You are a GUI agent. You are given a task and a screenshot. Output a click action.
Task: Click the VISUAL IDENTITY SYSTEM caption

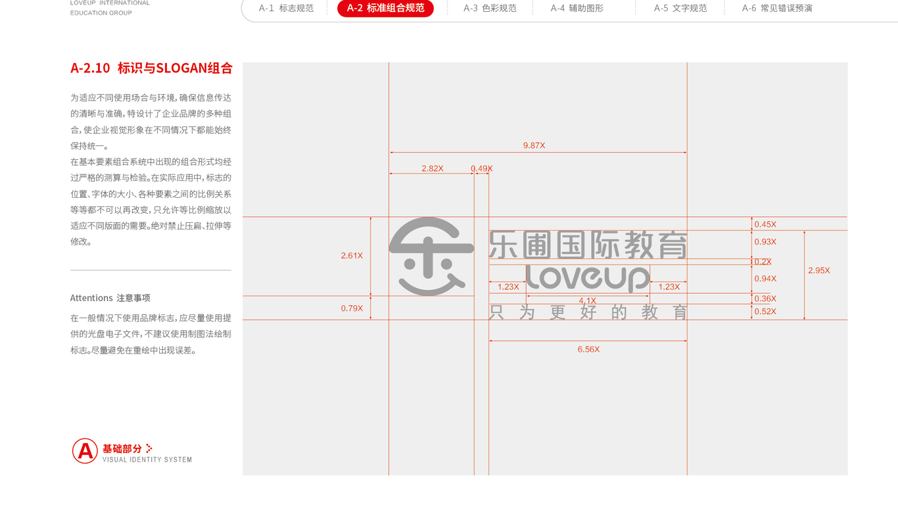point(147,460)
